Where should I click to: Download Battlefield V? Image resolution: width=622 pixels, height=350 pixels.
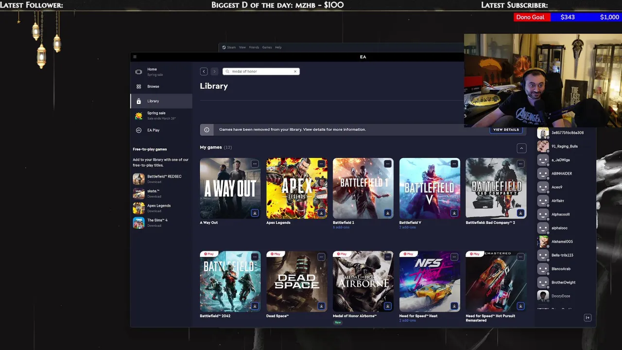click(454, 213)
